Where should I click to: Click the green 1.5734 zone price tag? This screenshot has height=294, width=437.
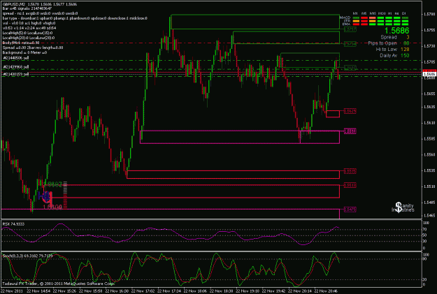pyautogui.click(x=350, y=44)
